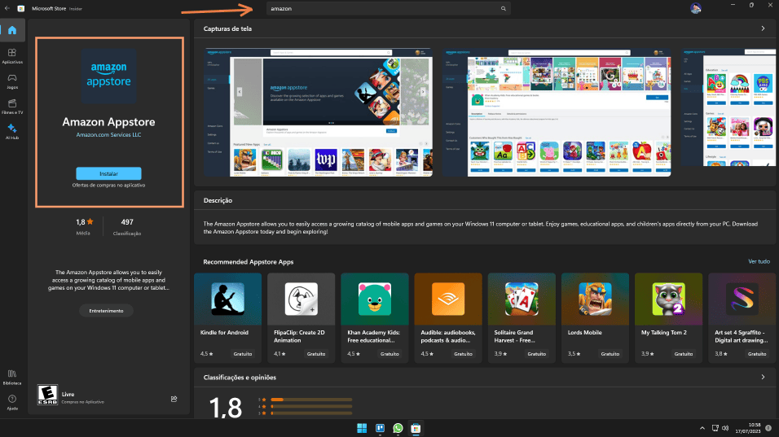
Task: Open WhatsApp from the taskbar
Action: point(398,428)
